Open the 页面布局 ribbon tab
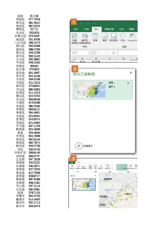 click(x=109, y=29)
